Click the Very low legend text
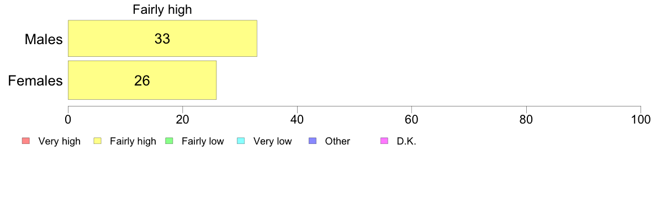 click(x=272, y=141)
